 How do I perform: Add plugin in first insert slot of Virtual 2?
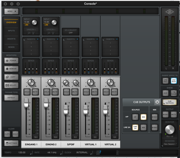click(x=110, y=43)
